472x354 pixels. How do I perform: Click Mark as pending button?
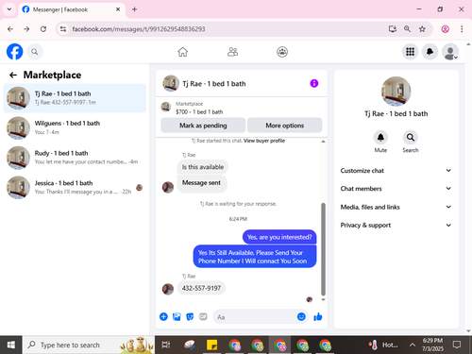tap(203, 126)
